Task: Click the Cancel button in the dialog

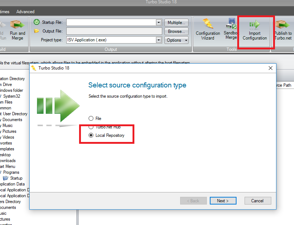Action: pyautogui.click(x=258, y=200)
